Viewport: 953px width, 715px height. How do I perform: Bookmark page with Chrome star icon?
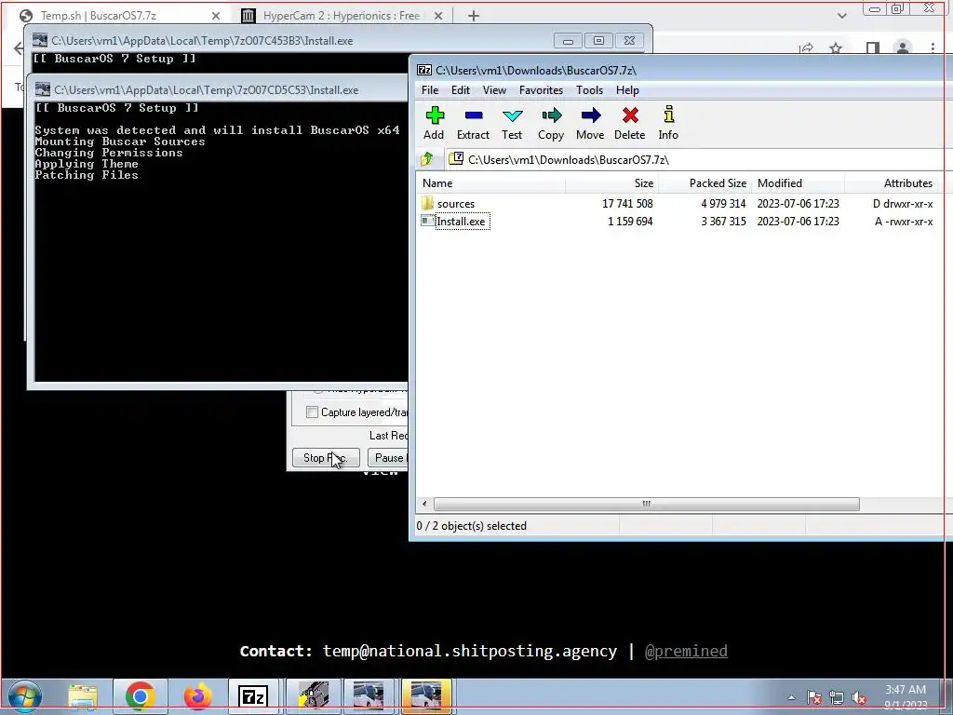coord(836,47)
